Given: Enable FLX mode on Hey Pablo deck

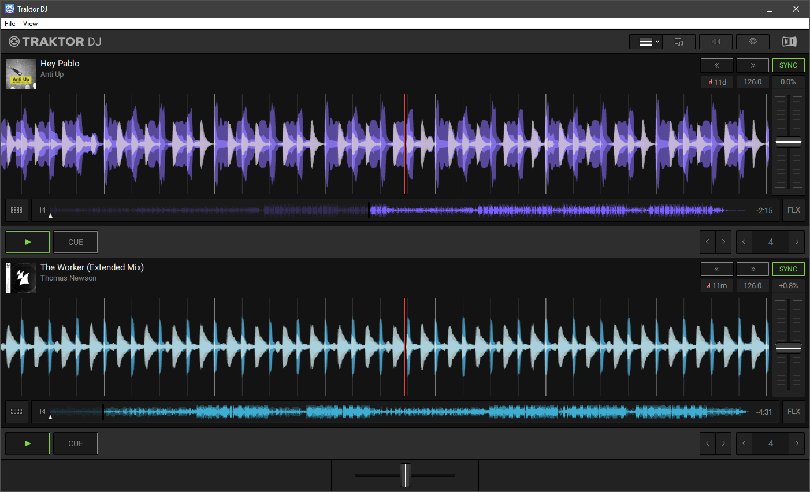Looking at the screenshot, I should pyautogui.click(x=794, y=210).
